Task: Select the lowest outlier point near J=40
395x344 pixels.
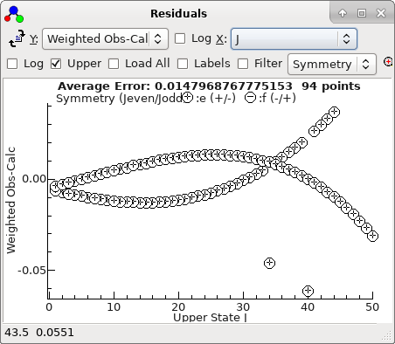Action: (308, 291)
